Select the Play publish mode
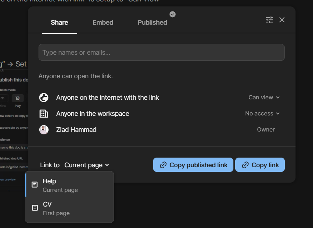313x228 pixels. (17, 99)
